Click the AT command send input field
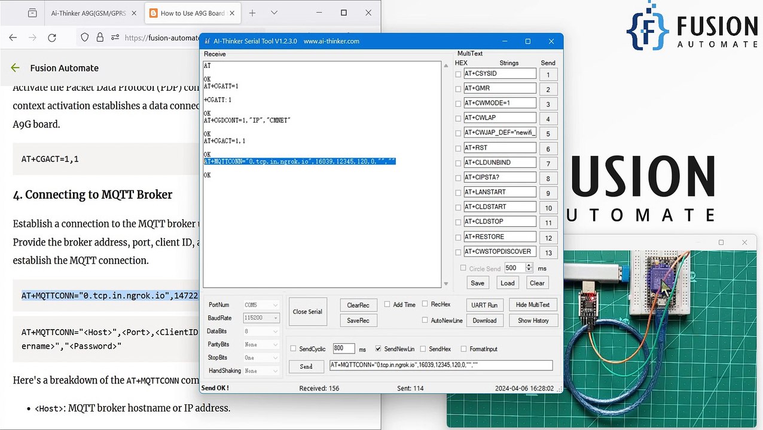 (x=440, y=365)
